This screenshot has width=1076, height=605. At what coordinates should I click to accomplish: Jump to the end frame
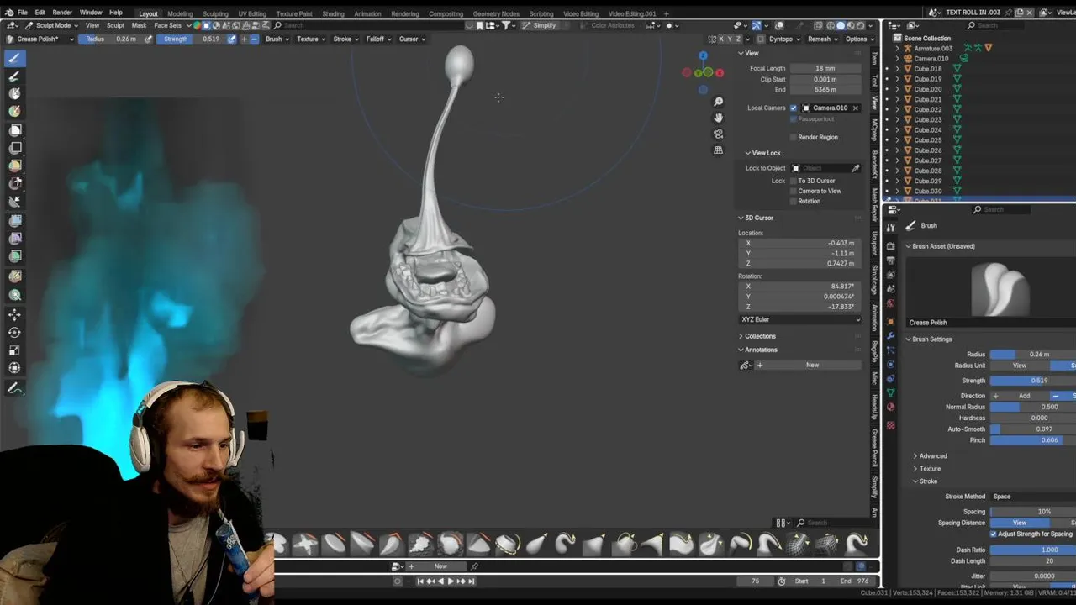coord(472,581)
